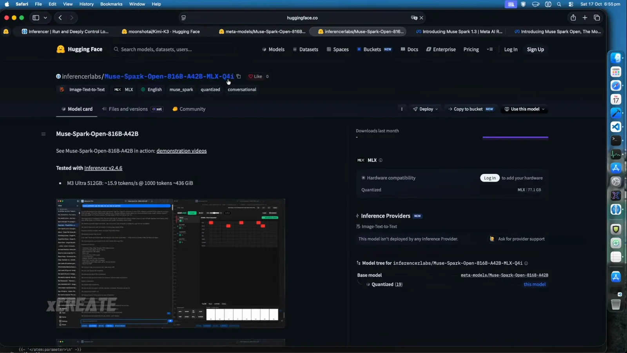The image size is (627, 353).
Task: Go to Spaces section
Action: pyautogui.click(x=337, y=49)
